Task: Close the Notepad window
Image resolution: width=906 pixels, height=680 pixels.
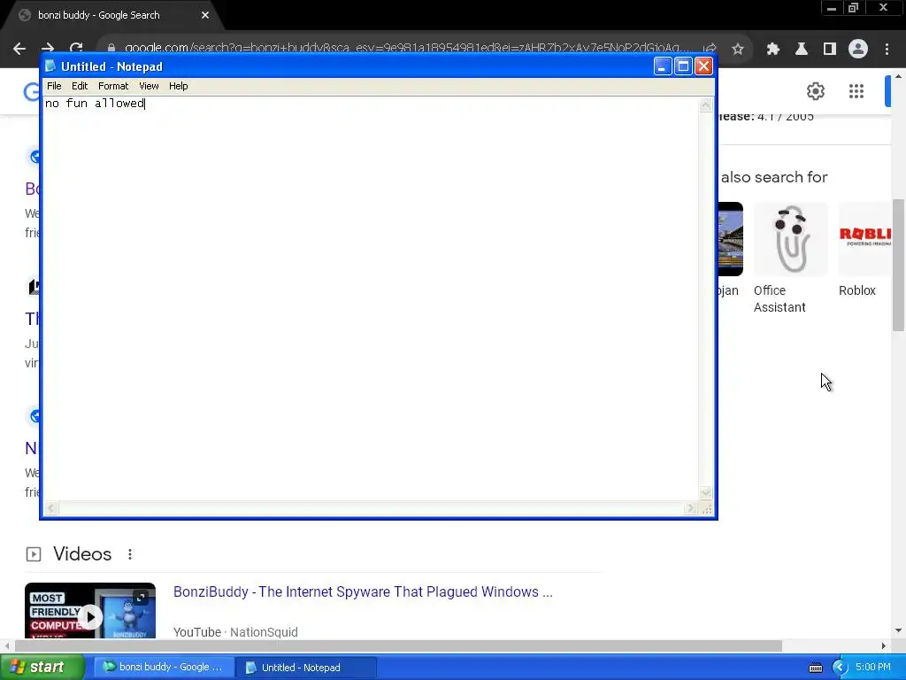Action: pos(703,66)
